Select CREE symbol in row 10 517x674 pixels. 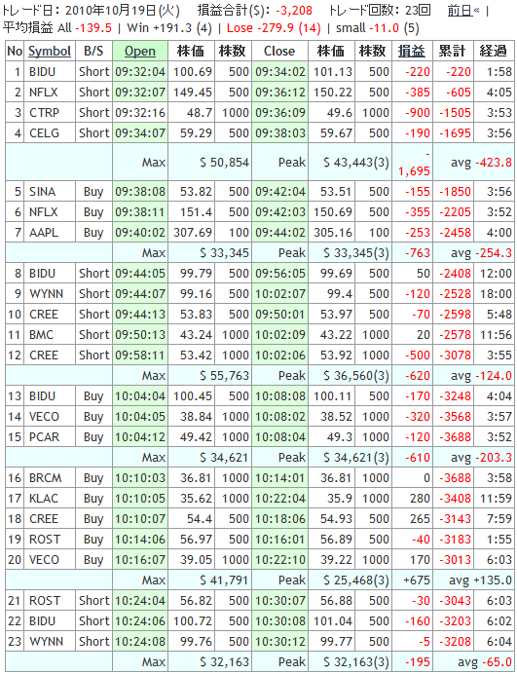coord(44,315)
